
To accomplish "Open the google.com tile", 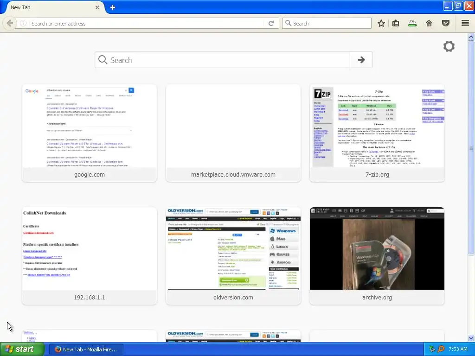I will pyautogui.click(x=90, y=133).
